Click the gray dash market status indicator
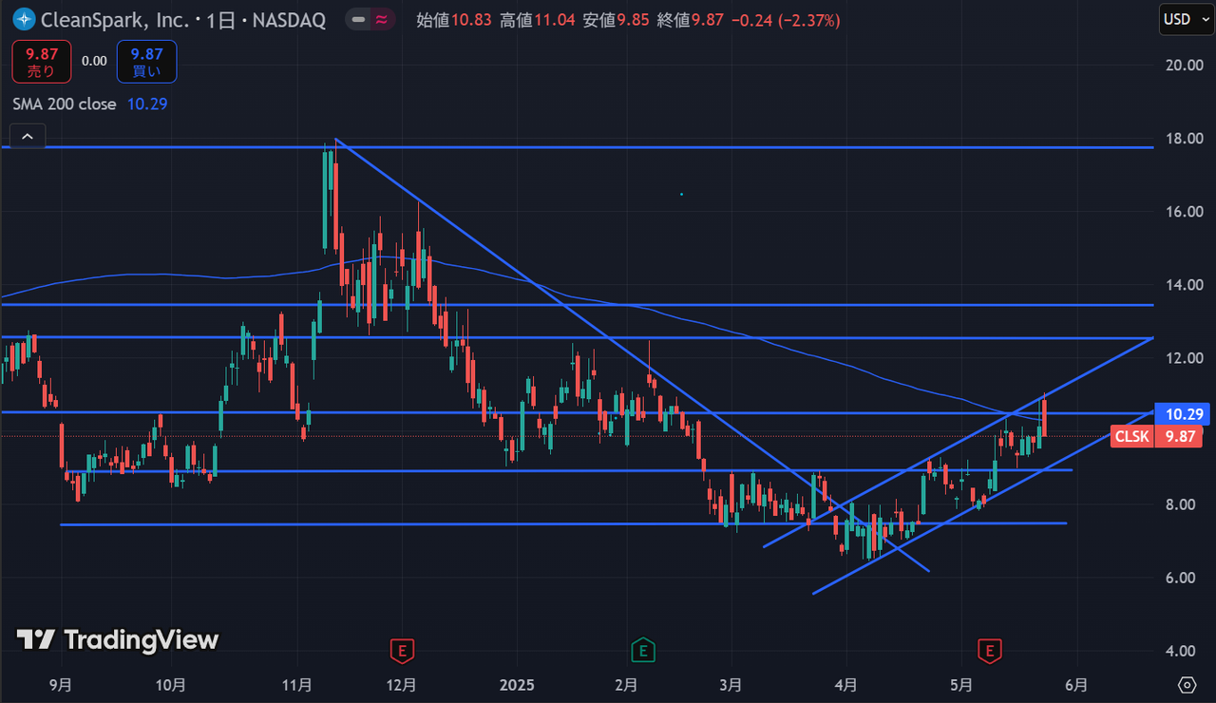The height and width of the screenshot is (703, 1216). pos(357,19)
